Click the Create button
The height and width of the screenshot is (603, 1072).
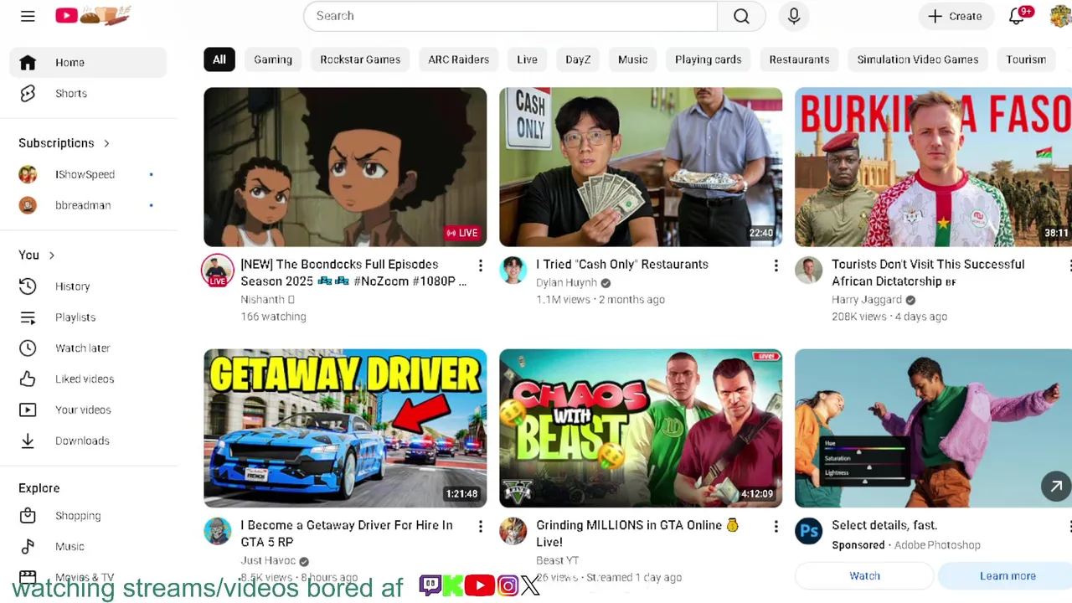(x=956, y=16)
